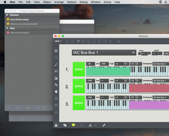Add a button object from top toolbar
This screenshot has height=136, width=169.
(89, 41)
